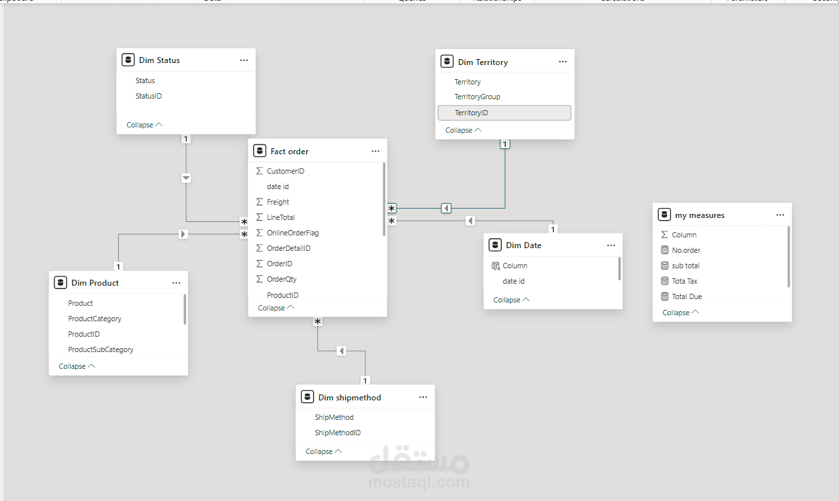
Task: Click filter direction arrow on Dim Status relationship
Action: [186, 178]
